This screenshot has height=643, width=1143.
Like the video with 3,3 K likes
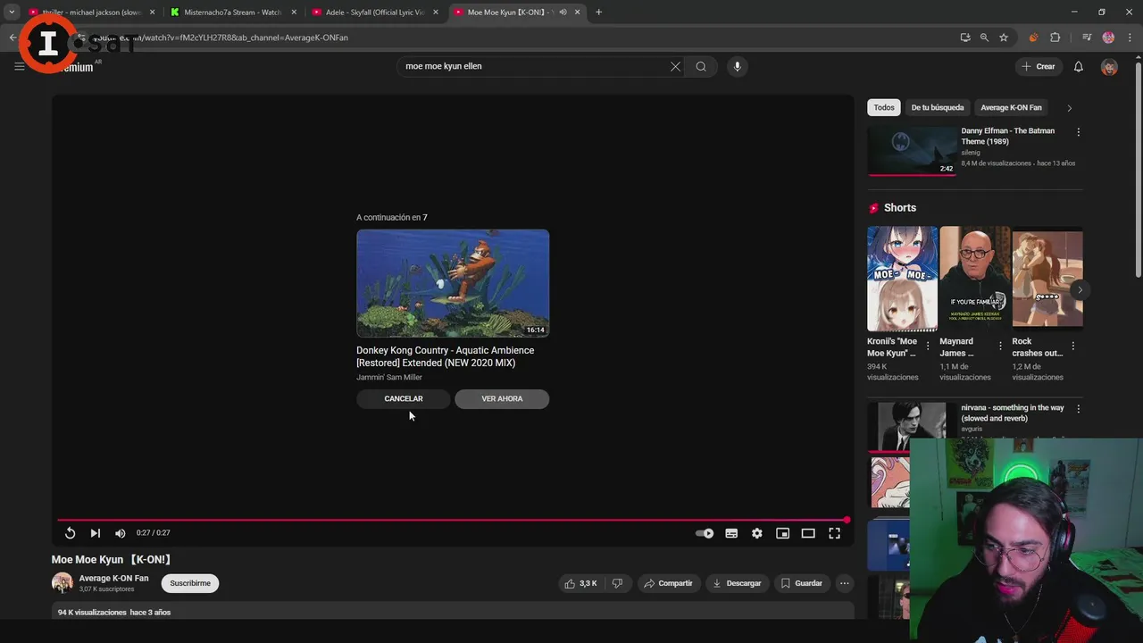580,583
